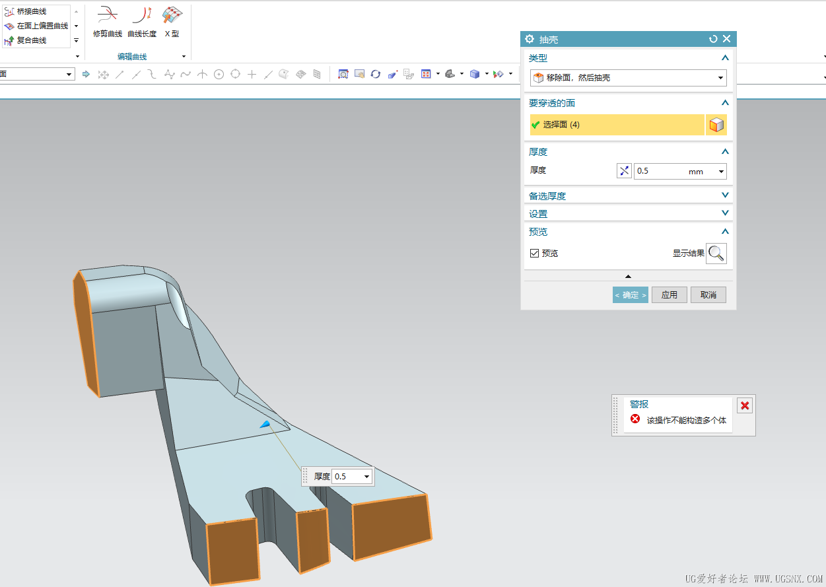Image resolution: width=826 pixels, height=587 pixels.
Task: Click the gear icon in 抽壳 dialog title
Action: tap(530, 39)
